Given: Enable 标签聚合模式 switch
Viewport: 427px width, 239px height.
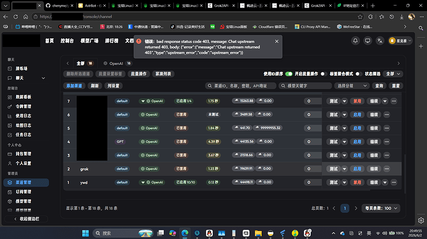Looking at the screenshot, I should [x=358, y=74].
